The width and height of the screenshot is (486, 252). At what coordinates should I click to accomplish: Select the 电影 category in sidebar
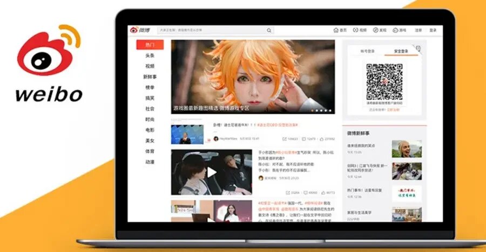click(150, 130)
